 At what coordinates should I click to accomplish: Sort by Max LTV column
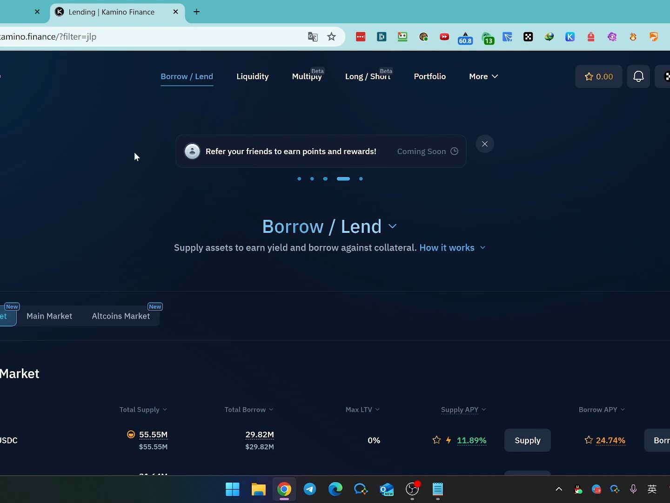[x=362, y=409]
